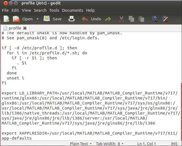Click the Ln 1, Col 1 status indicator
Image resolution: width=182 pixels, height=146 pixels.
click(x=146, y=144)
